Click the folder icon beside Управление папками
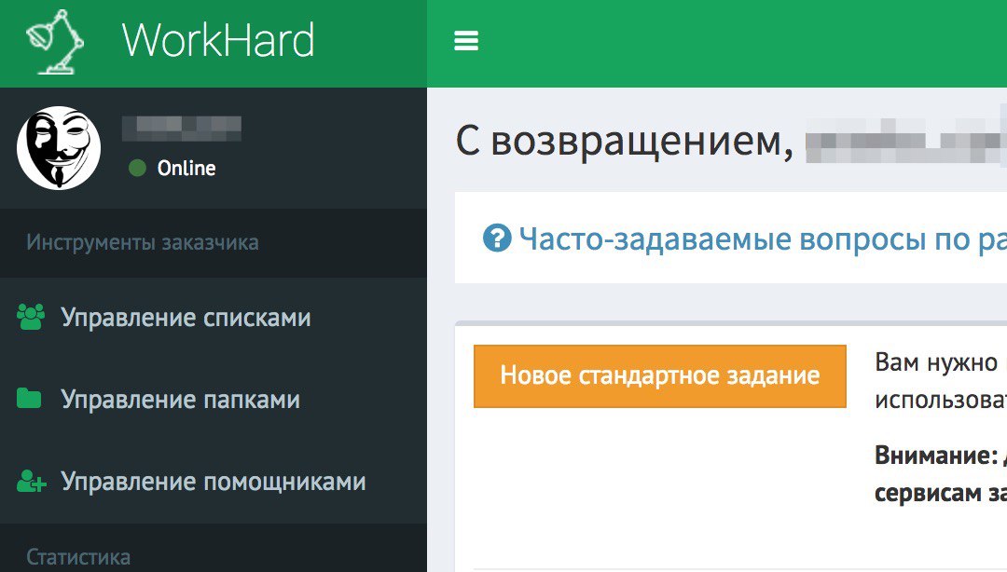This screenshot has height=572, width=1007. click(x=29, y=399)
